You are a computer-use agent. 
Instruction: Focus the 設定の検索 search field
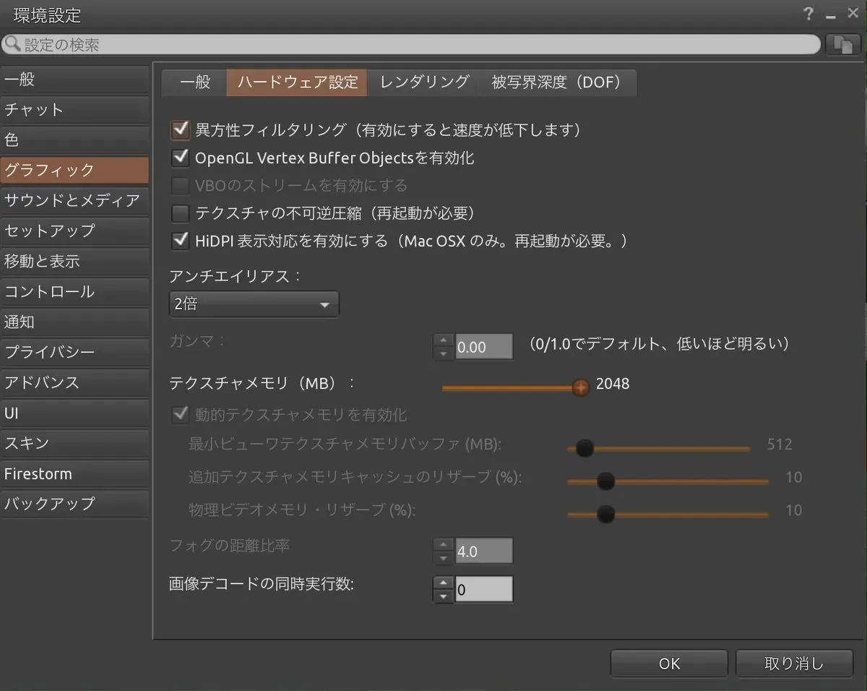pyautogui.click(x=411, y=45)
